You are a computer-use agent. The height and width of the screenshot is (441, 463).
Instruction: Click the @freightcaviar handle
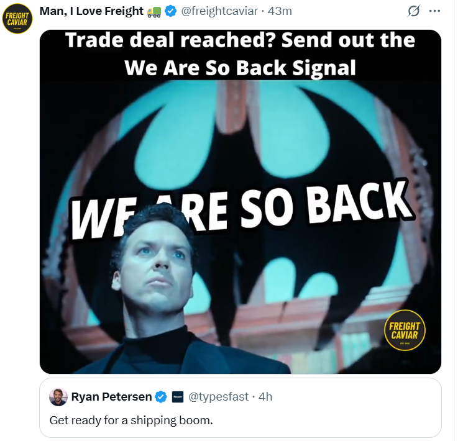click(x=219, y=11)
